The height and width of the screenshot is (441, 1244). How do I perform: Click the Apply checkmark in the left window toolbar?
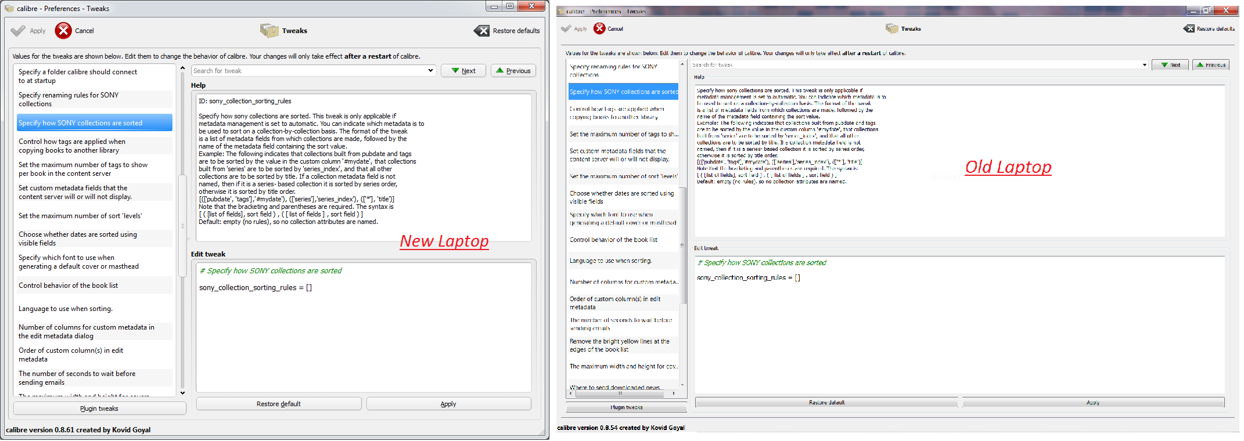point(19,31)
